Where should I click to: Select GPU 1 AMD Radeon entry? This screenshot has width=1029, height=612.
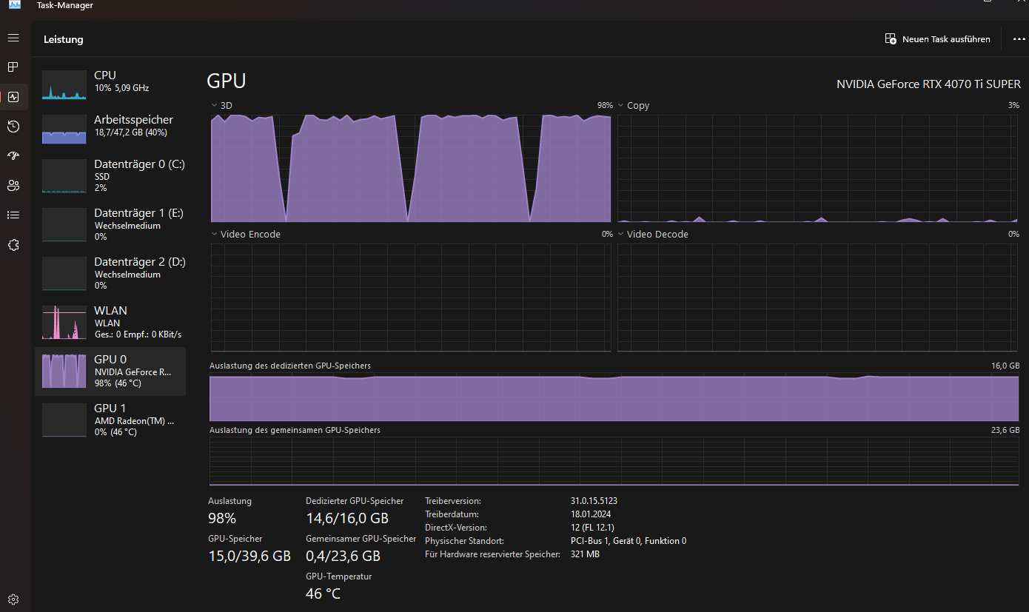click(x=110, y=420)
